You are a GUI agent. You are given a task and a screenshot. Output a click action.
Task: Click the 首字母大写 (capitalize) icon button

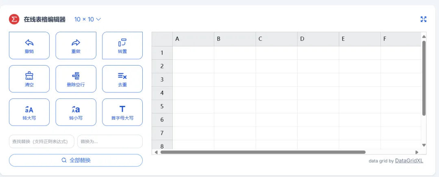click(x=122, y=112)
